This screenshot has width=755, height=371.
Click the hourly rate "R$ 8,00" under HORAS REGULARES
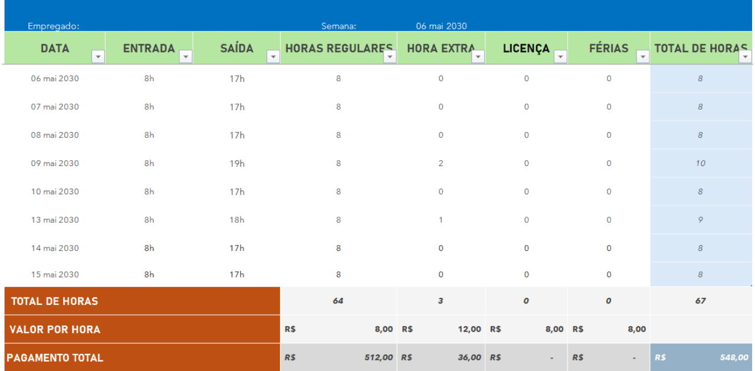339,329
